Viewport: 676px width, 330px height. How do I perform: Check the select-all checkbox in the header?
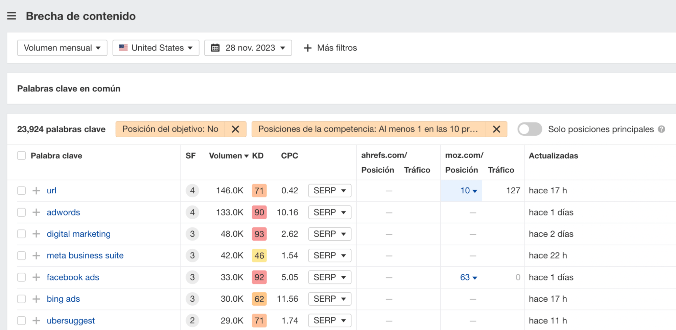point(21,156)
